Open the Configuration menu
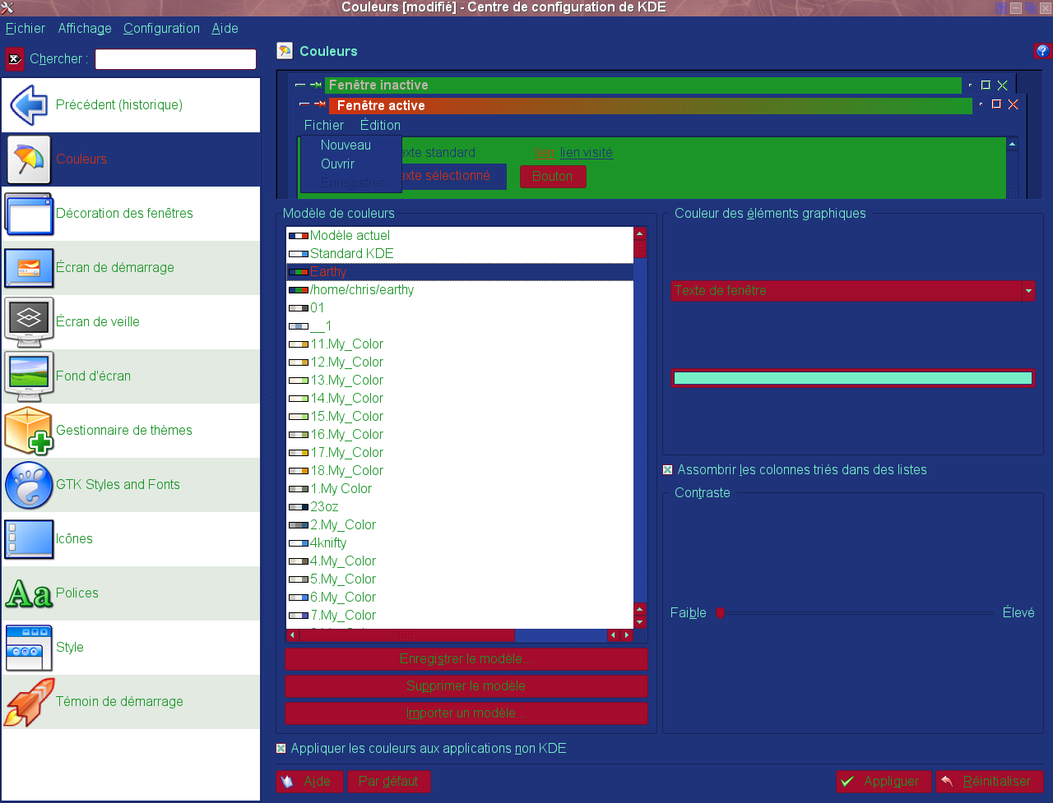Image resolution: width=1053 pixels, height=803 pixels. coord(161,28)
